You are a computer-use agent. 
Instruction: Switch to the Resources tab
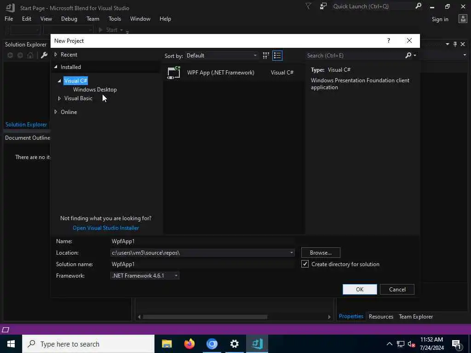pos(381,316)
